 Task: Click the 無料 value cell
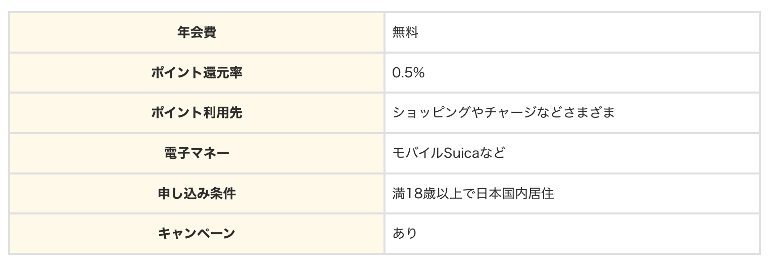[x=405, y=32]
